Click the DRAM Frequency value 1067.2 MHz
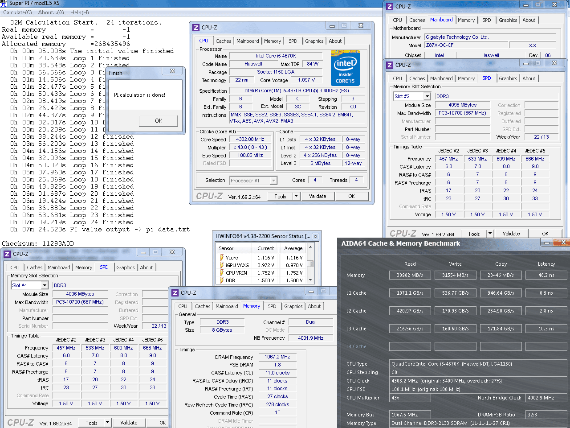The image size is (570, 428). coord(277,357)
